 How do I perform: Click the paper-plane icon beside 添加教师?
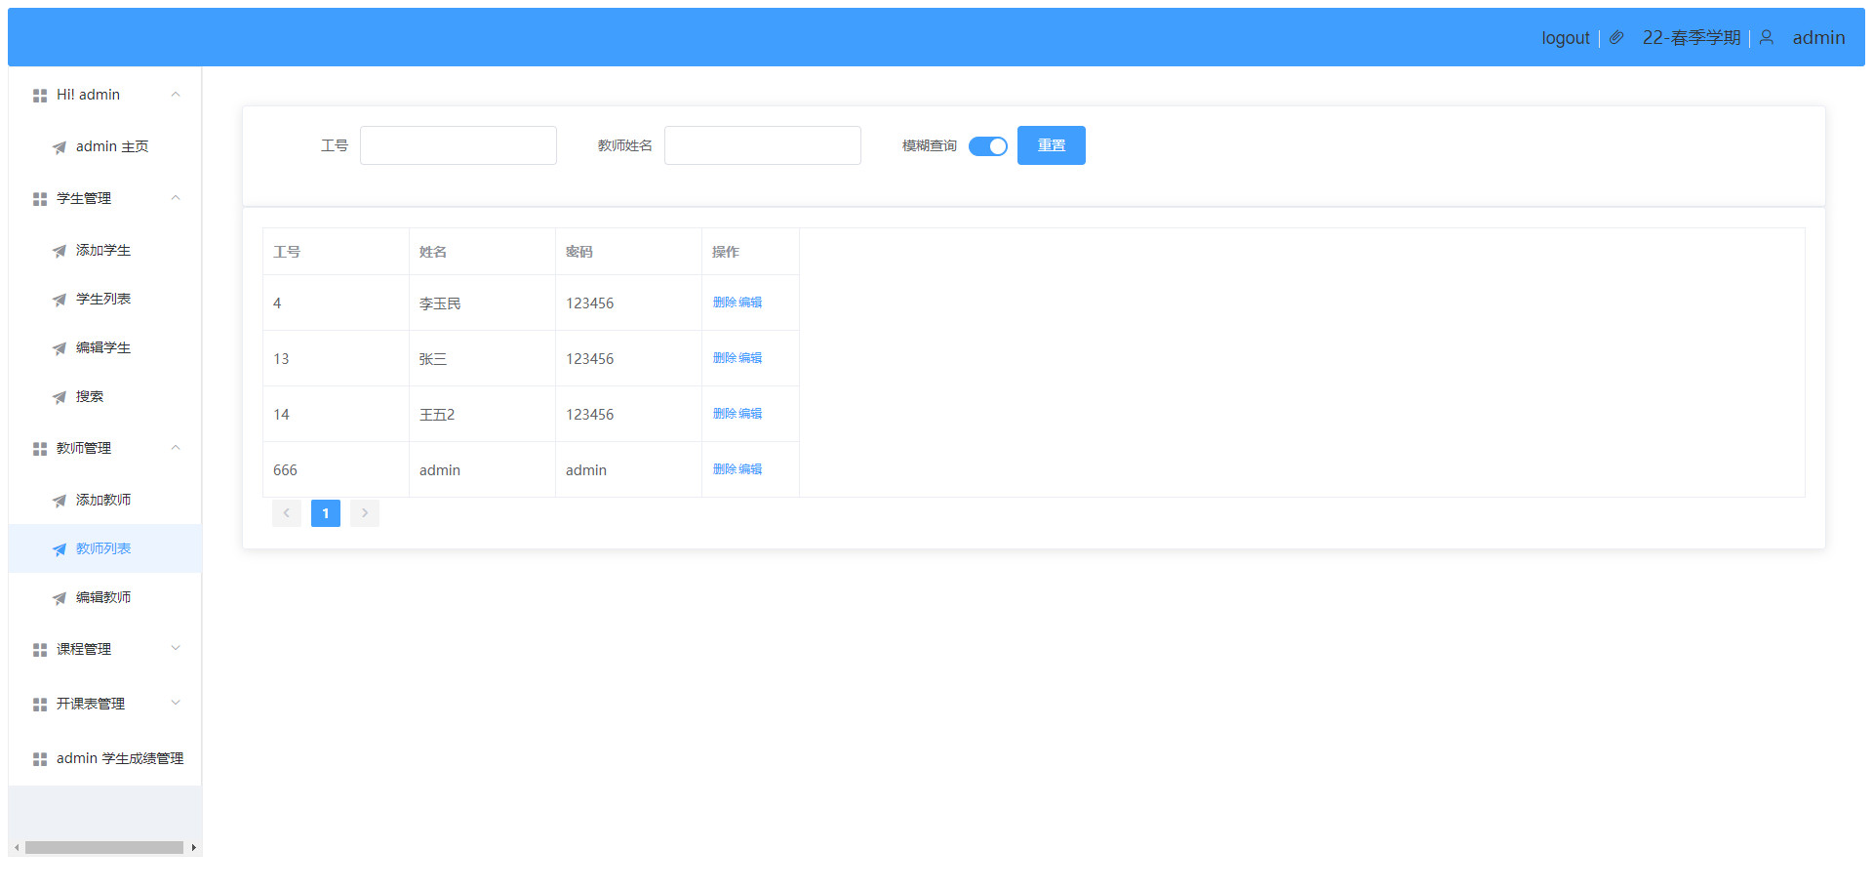(60, 501)
